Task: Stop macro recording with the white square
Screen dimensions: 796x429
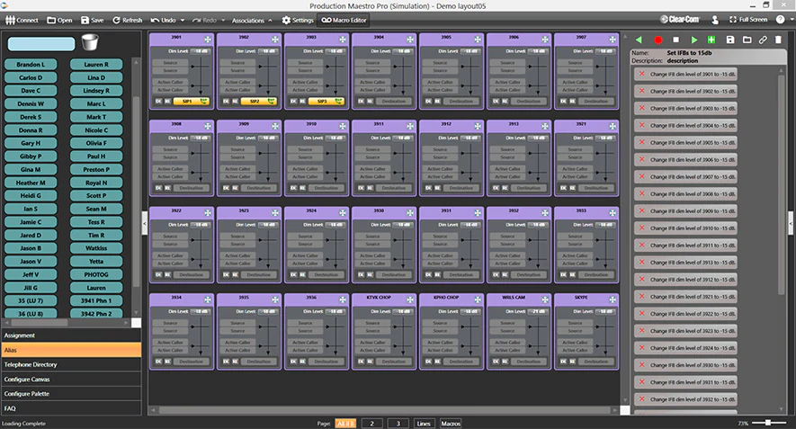Action: (675, 40)
